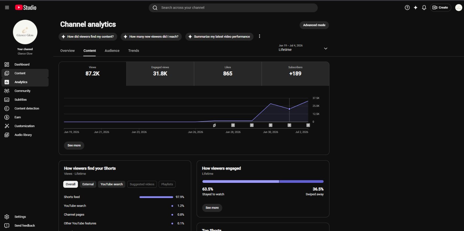464x231 pixels.
Task: Select the Content analytics tab
Action: click(90, 51)
